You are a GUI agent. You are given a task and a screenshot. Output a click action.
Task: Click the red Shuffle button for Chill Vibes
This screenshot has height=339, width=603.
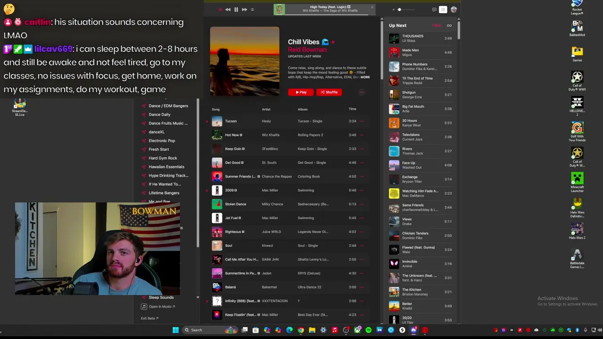point(329,92)
